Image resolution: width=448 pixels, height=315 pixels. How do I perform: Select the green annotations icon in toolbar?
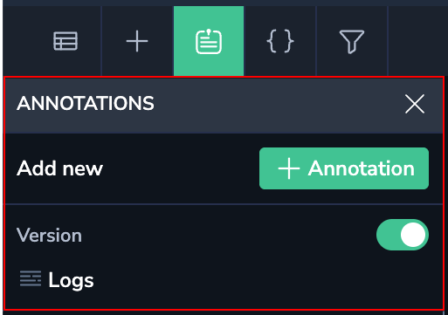click(209, 41)
